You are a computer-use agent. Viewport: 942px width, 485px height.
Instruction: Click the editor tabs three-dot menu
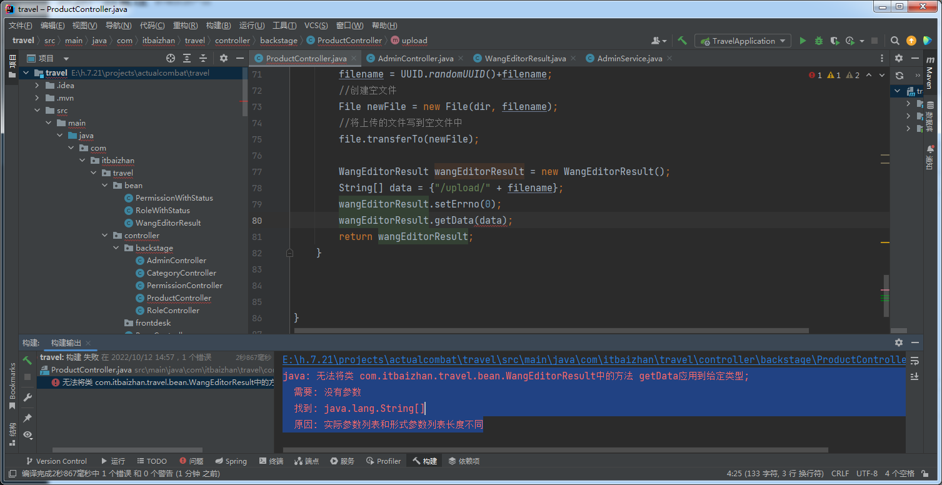(x=883, y=58)
